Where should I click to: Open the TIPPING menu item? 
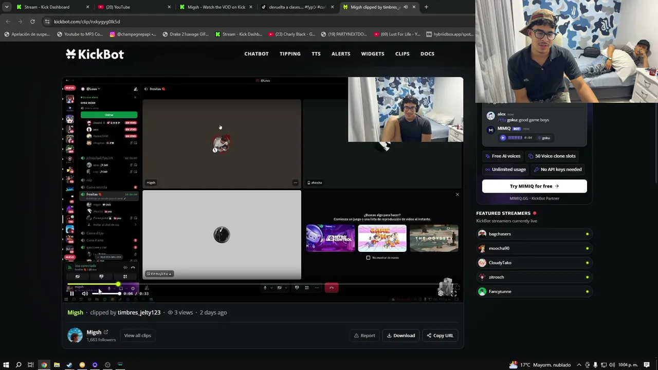pos(290,54)
